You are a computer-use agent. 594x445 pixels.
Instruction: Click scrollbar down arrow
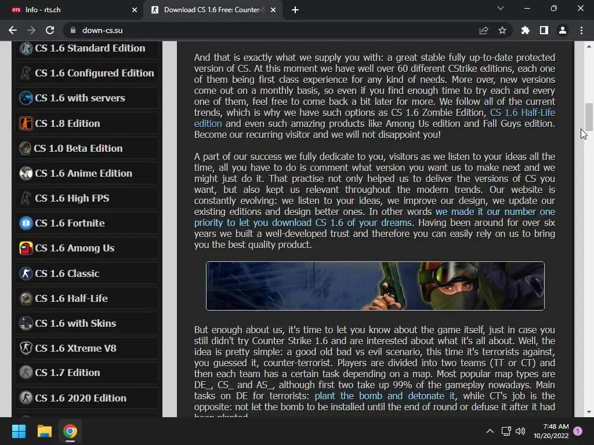pyautogui.click(x=589, y=412)
